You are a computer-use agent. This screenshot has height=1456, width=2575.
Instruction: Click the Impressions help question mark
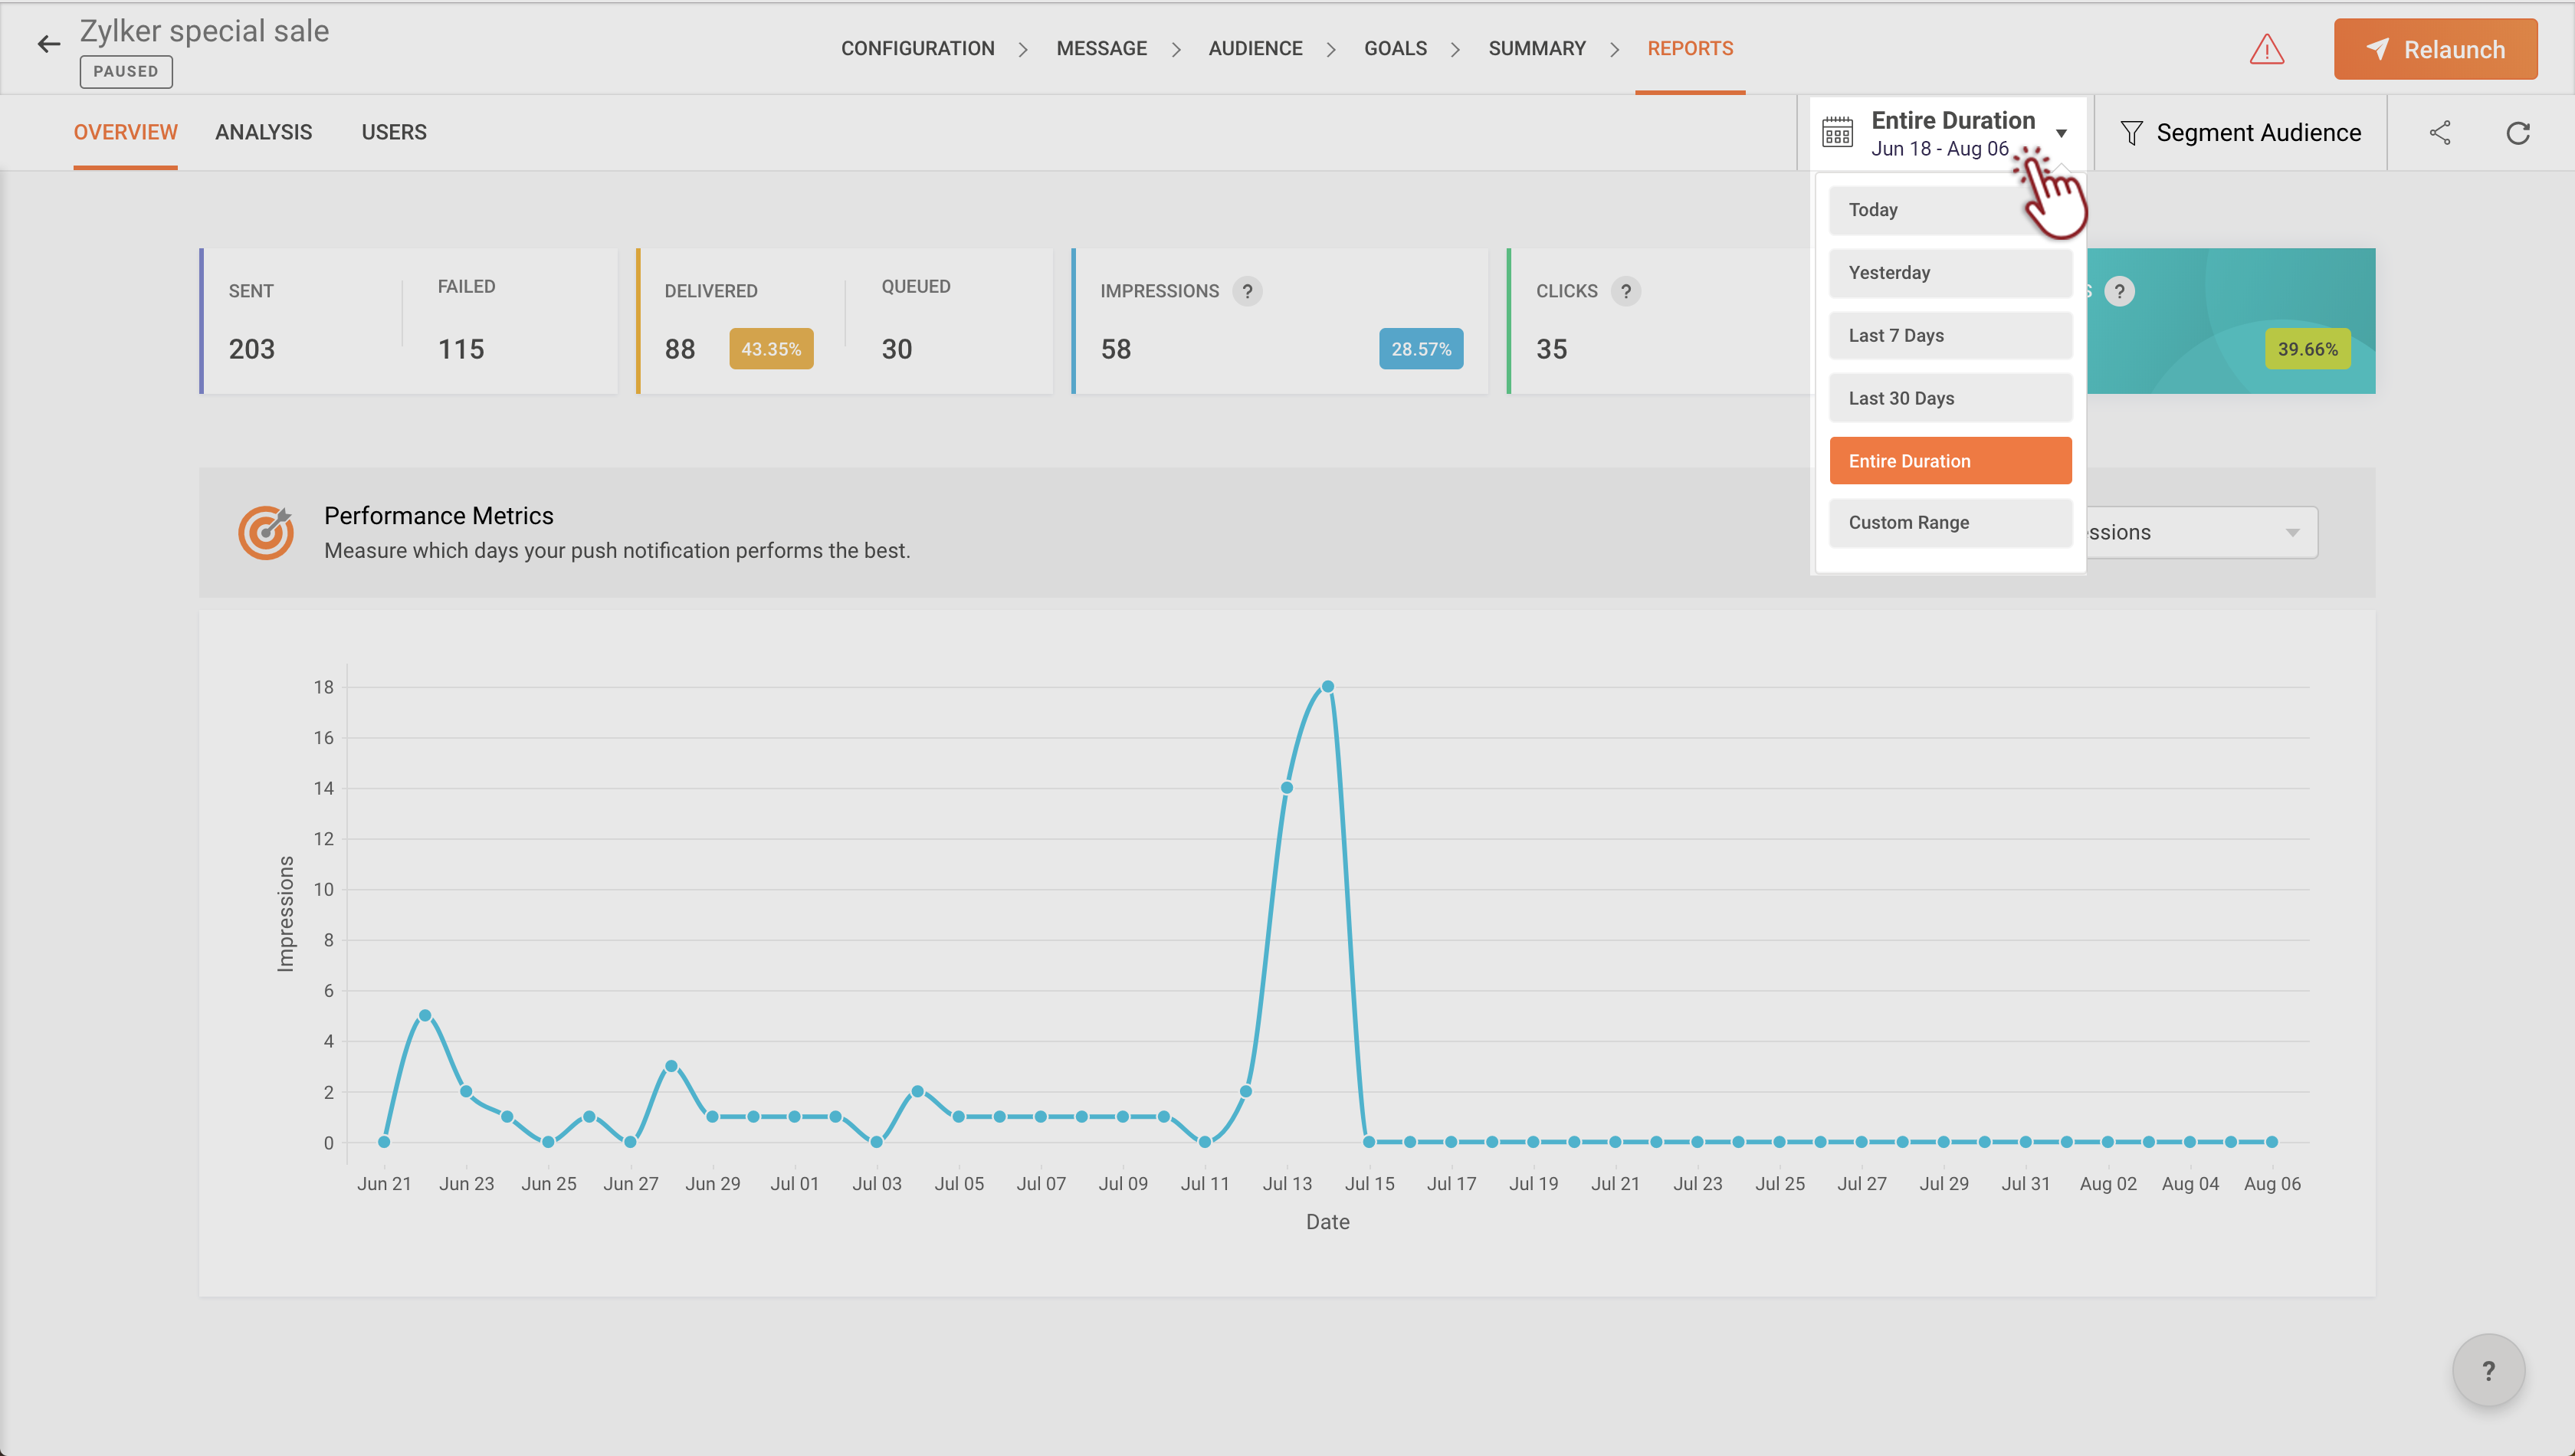click(1247, 291)
